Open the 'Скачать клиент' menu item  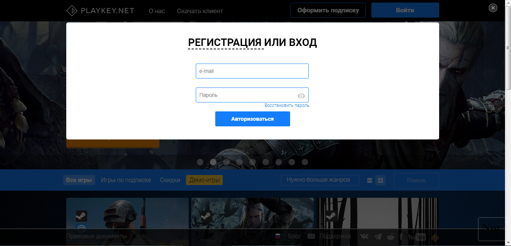click(200, 11)
